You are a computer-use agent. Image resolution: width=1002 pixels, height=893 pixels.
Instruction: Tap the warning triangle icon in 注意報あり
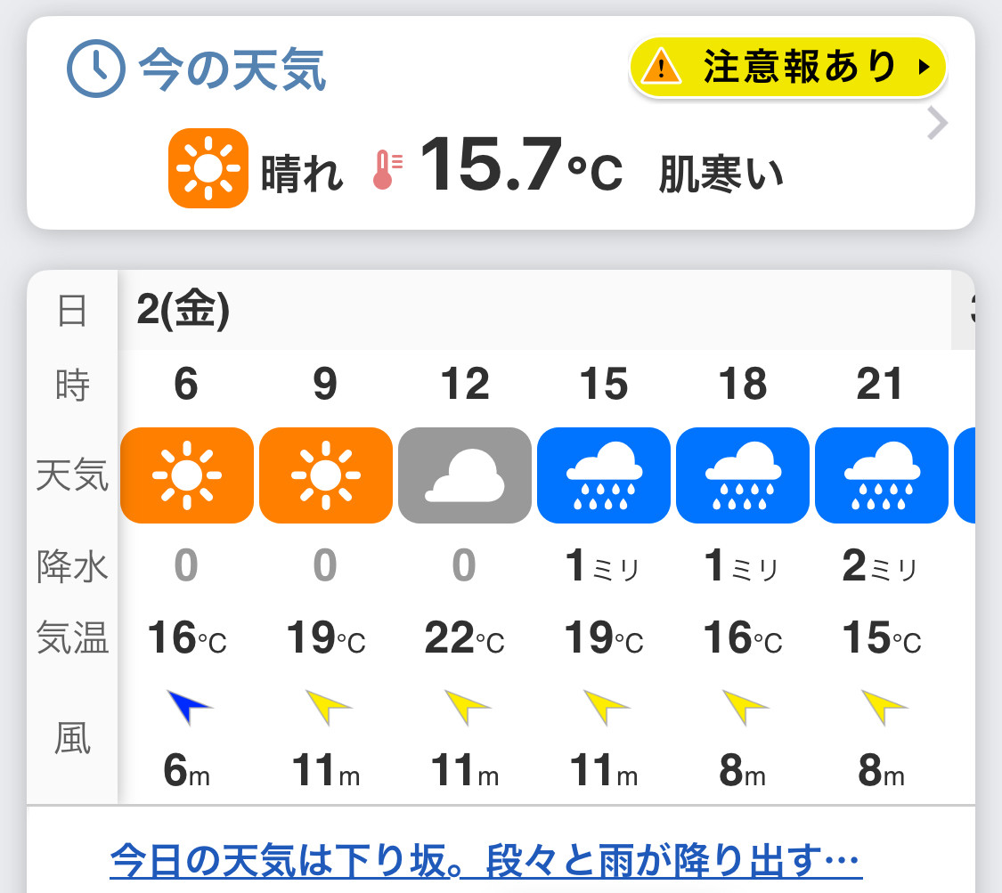(x=662, y=67)
